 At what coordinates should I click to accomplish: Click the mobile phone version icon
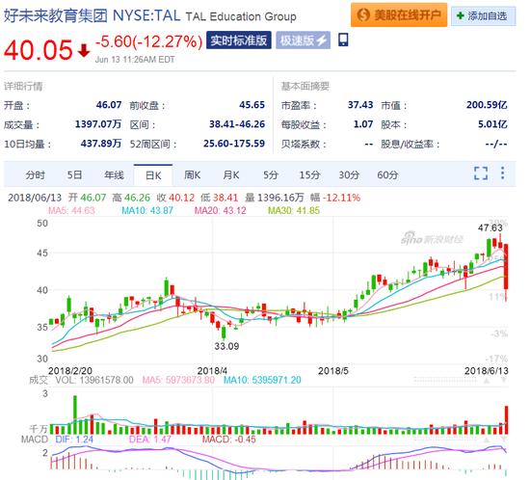[343, 40]
